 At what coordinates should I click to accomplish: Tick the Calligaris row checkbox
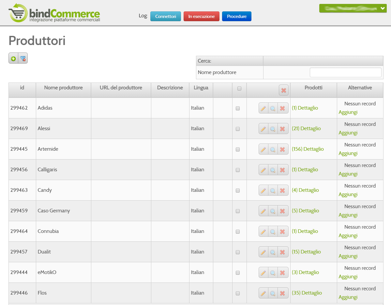pos(238,170)
